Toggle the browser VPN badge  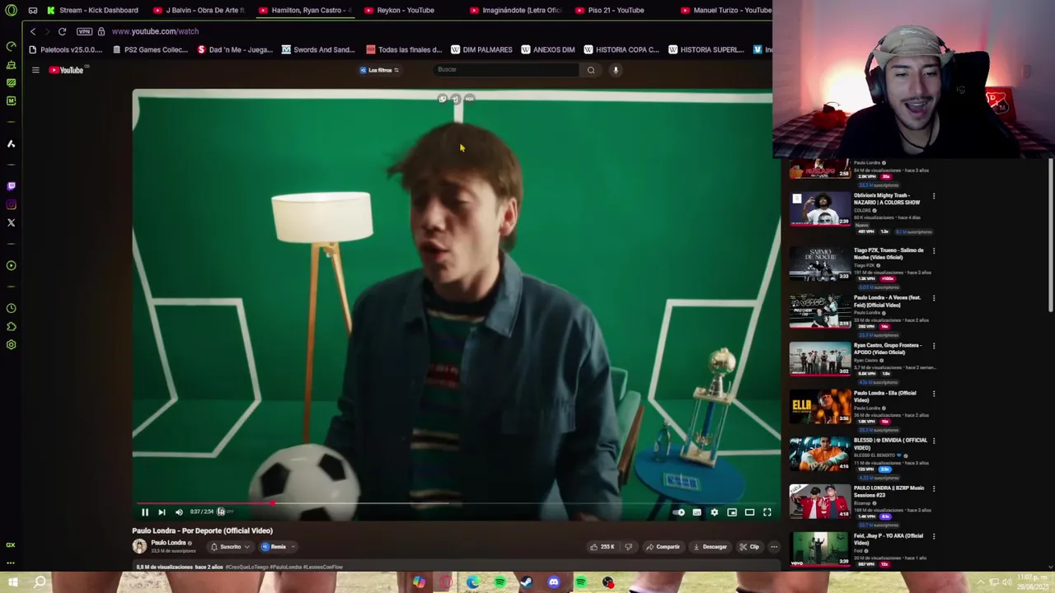(x=84, y=31)
